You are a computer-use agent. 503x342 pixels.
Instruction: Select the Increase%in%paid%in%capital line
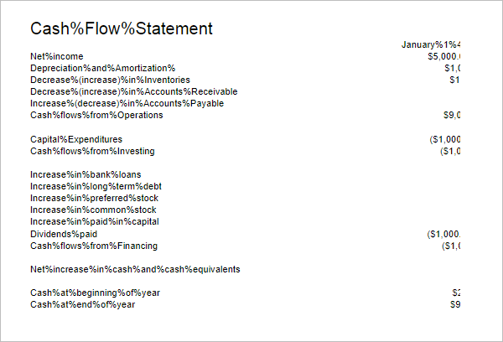click(x=95, y=221)
